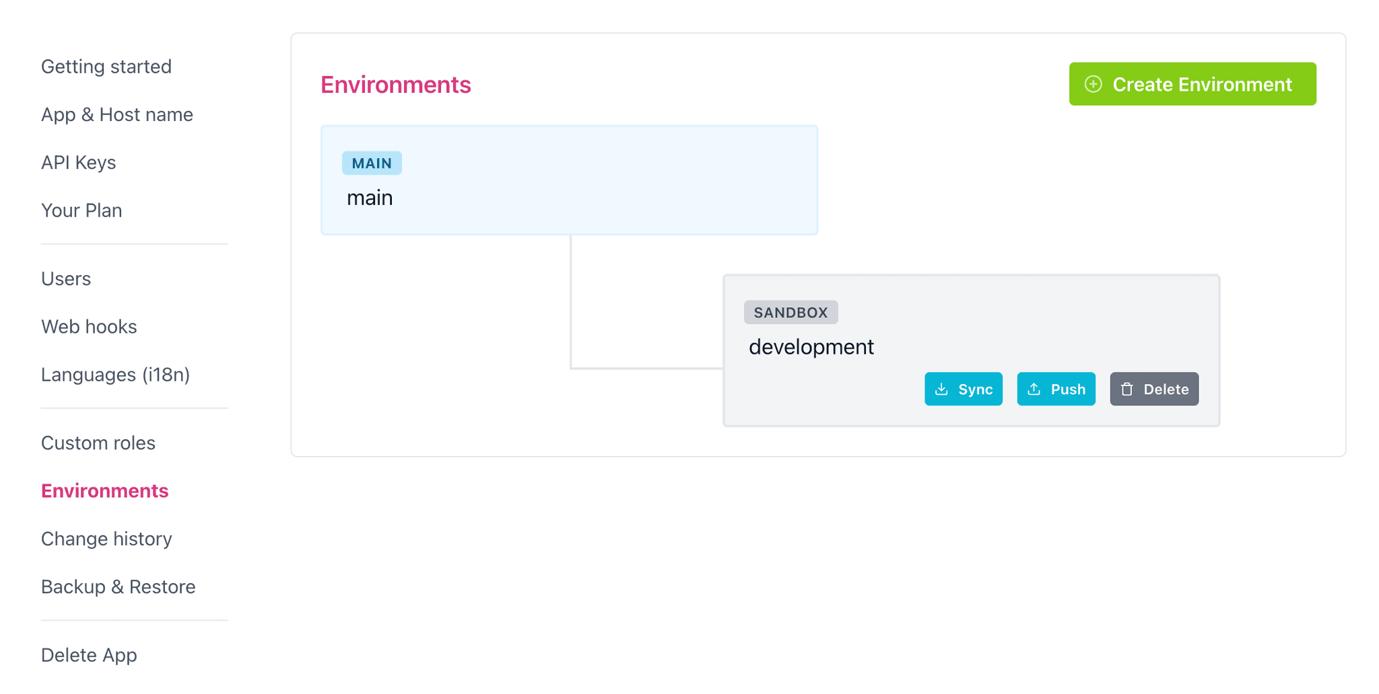Image resolution: width=1379 pixels, height=694 pixels.
Task: Go to Custom roles page
Action: 98,443
